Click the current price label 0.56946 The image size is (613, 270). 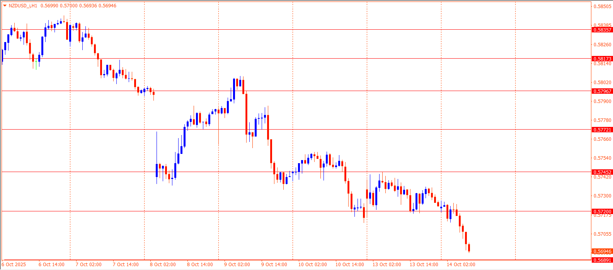(x=602, y=251)
